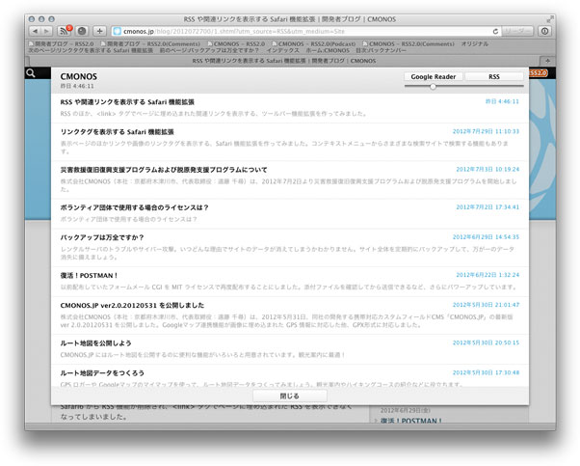
Task: Open entry ルート地図を公開しよう
Action: 95,343
